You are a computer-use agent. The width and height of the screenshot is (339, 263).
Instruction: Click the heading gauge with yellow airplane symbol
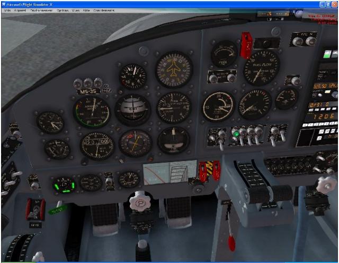click(174, 69)
